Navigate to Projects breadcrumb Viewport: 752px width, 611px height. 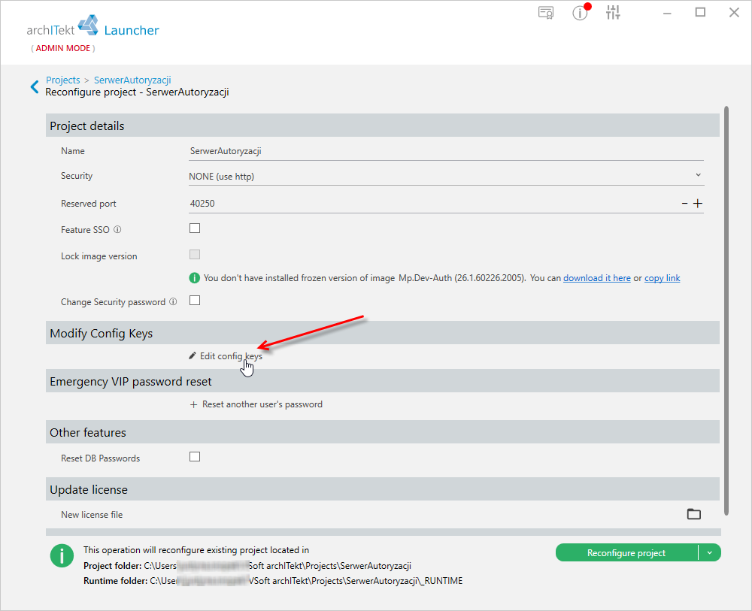coord(63,80)
